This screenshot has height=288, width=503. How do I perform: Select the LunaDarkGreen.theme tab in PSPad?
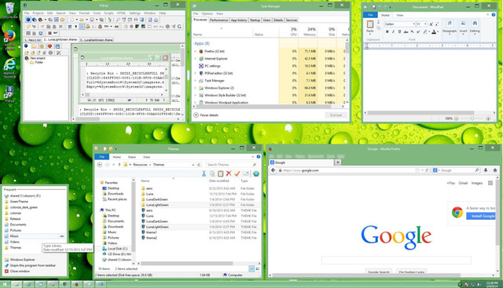pos(97,40)
